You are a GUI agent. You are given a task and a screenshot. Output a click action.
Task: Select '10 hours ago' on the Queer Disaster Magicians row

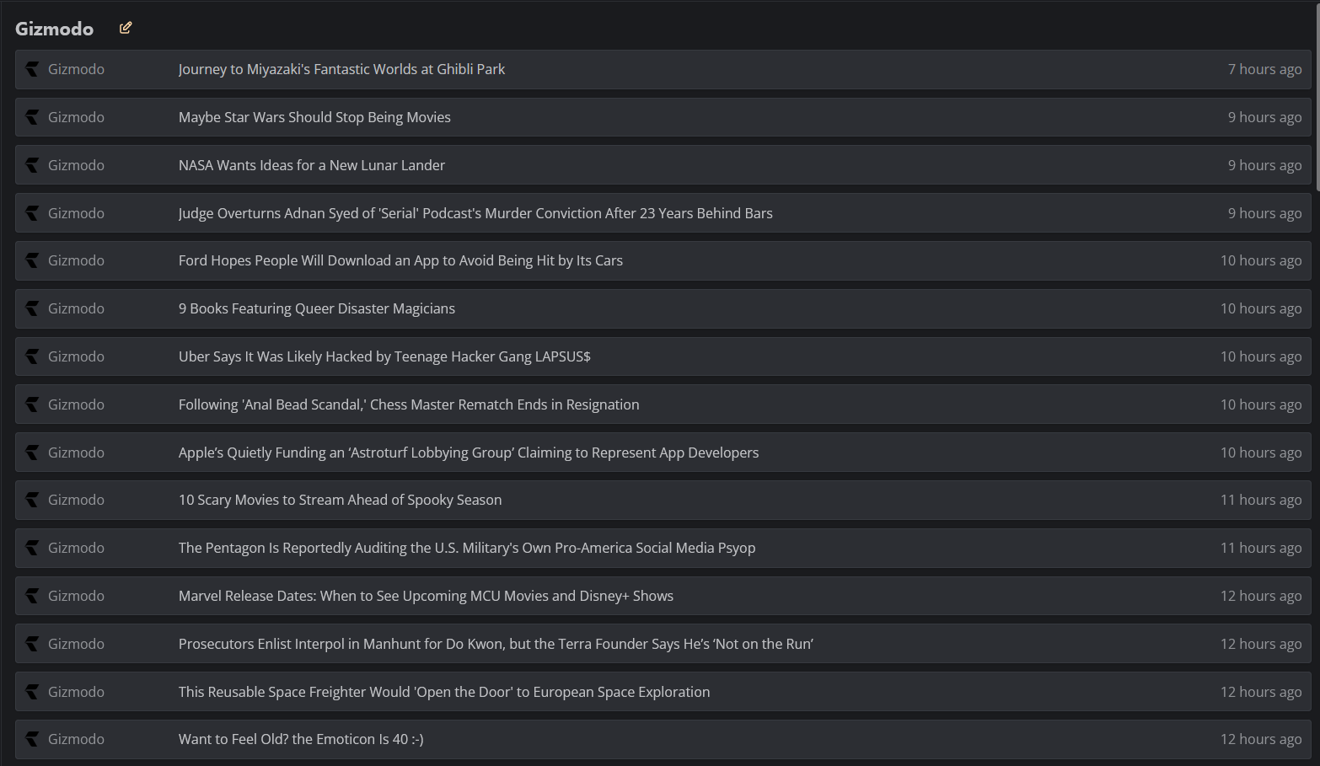(1261, 308)
